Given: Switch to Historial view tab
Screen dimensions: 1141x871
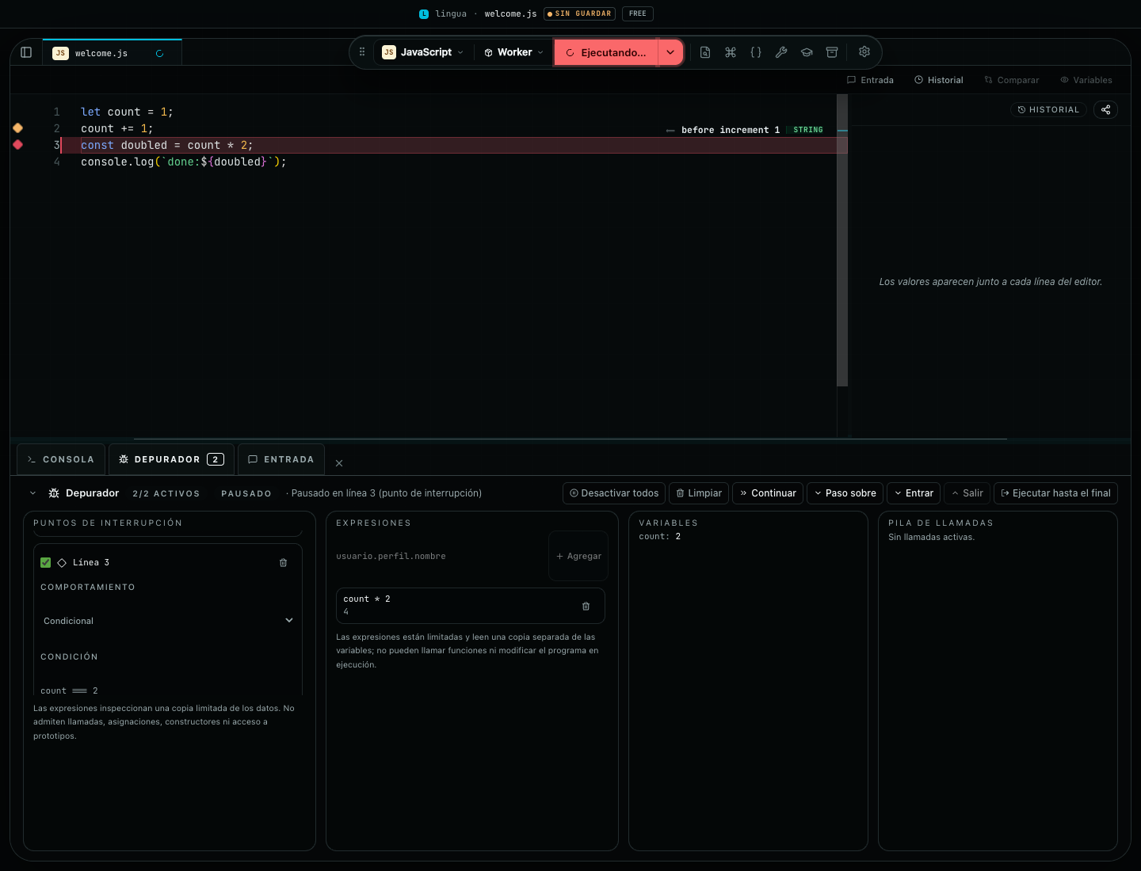Looking at the screenshot, I should [939, 80].
